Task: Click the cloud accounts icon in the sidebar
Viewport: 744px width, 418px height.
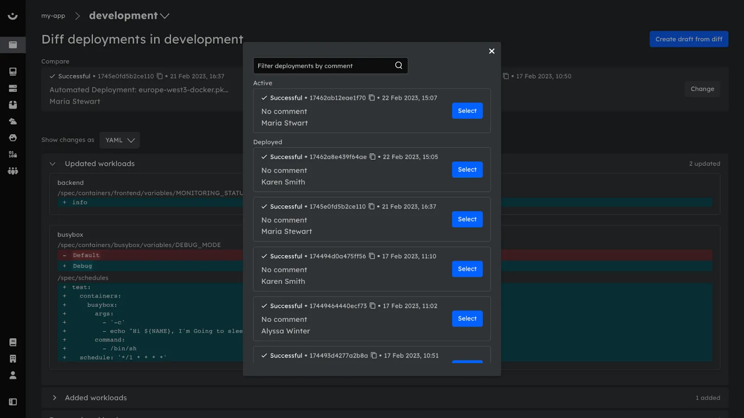Action: pyautogui.click(x=13, y=121)
